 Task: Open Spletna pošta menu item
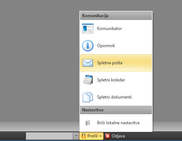pyautogui.click(x=116, y=63)
